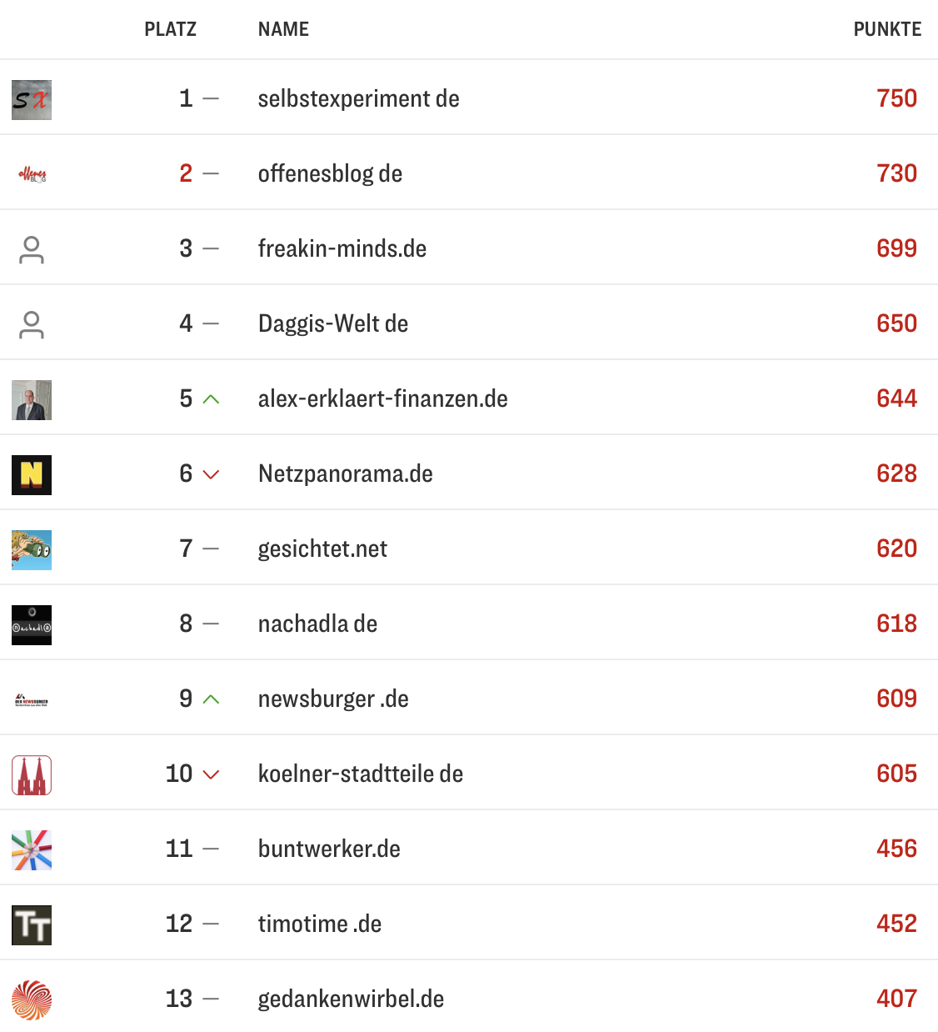Click the NAME column header

point(283,29)
